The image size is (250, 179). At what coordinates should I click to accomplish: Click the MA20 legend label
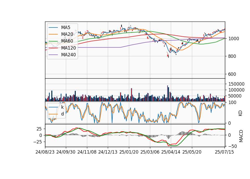pos(67,34)
